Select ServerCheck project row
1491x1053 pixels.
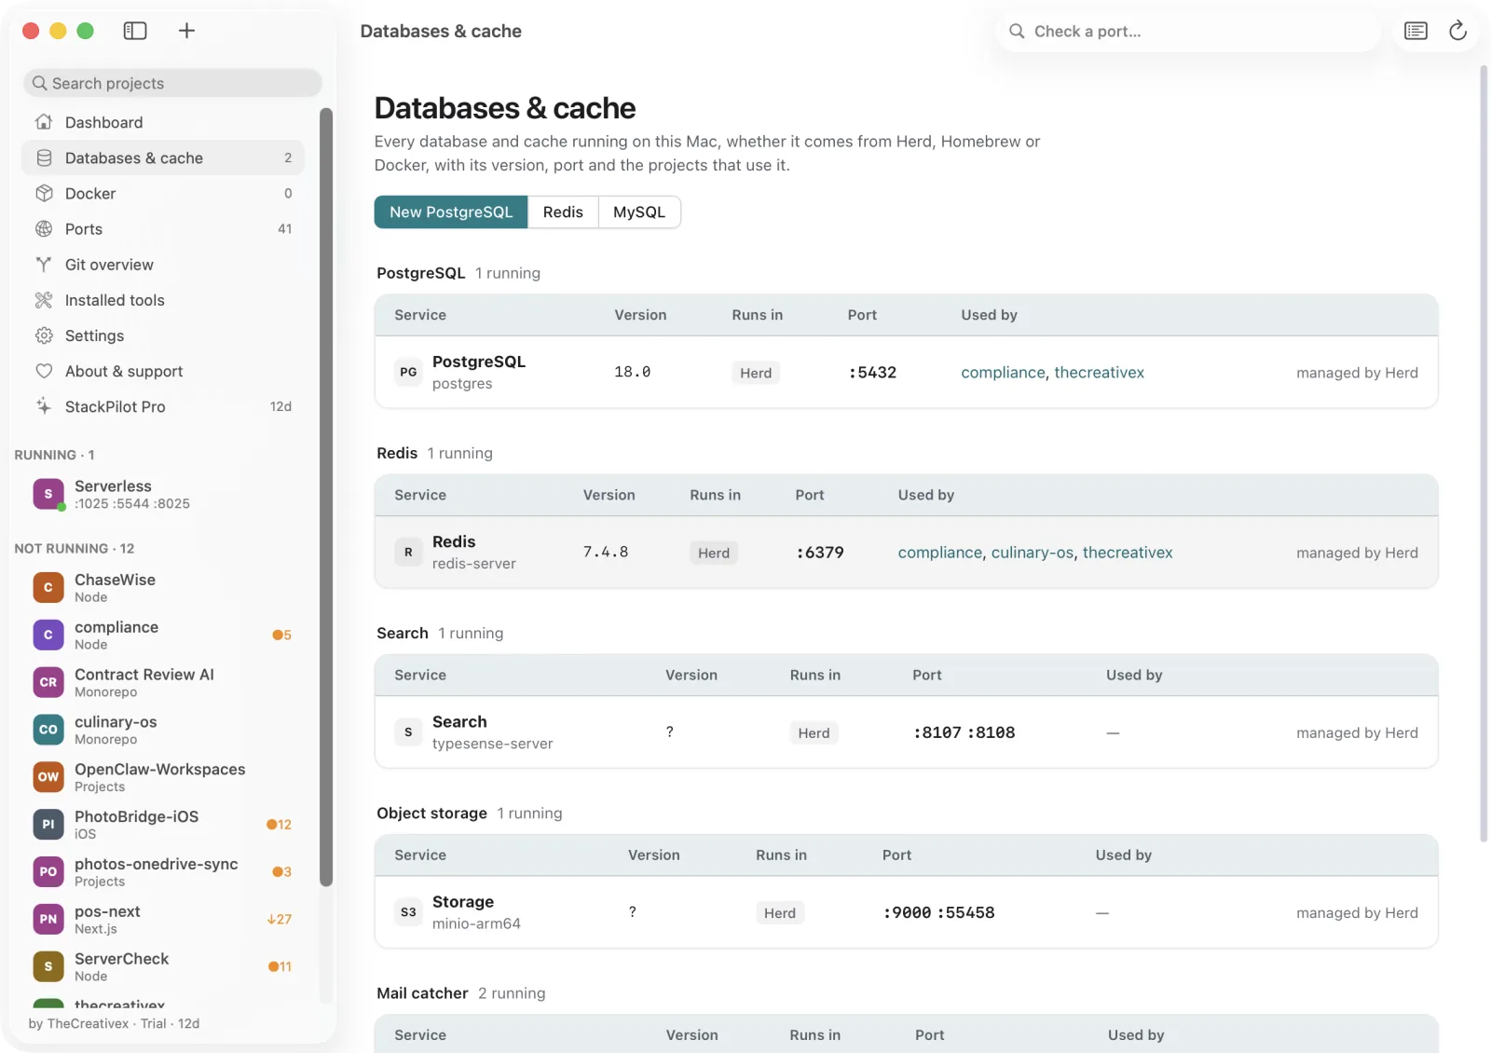pos(163,966)
